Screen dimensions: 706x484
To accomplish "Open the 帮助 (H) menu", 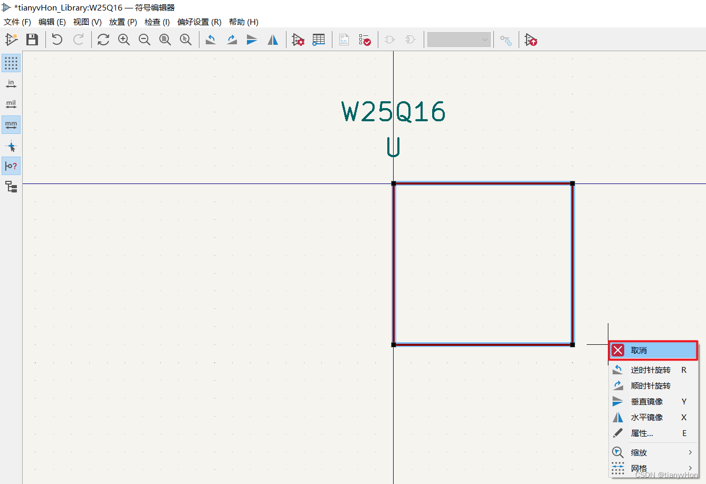I will click(244, 22).
